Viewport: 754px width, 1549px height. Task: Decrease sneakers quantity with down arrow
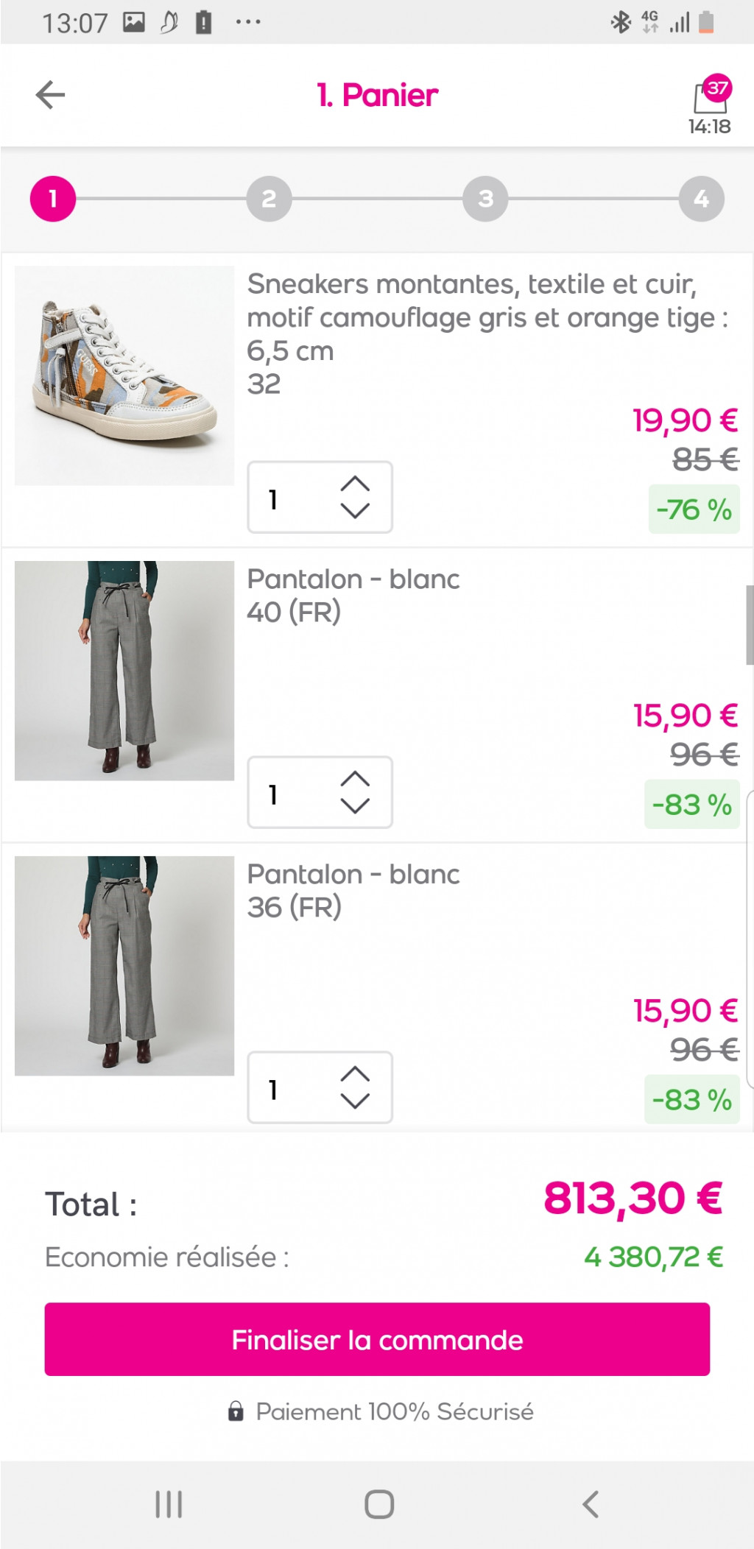(355, 510)
